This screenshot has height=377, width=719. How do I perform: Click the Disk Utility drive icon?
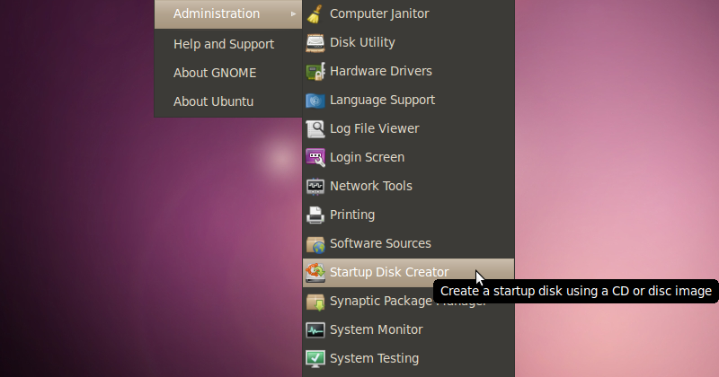[x=315, y=42]
